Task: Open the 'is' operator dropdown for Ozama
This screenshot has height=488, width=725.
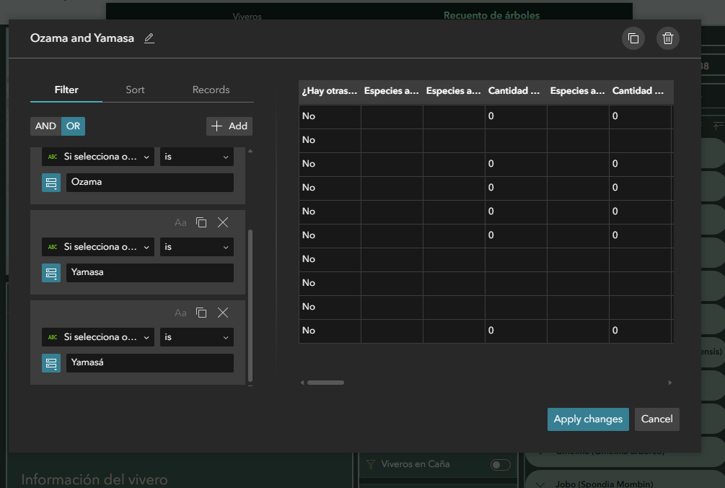Action: coord(196,157)
